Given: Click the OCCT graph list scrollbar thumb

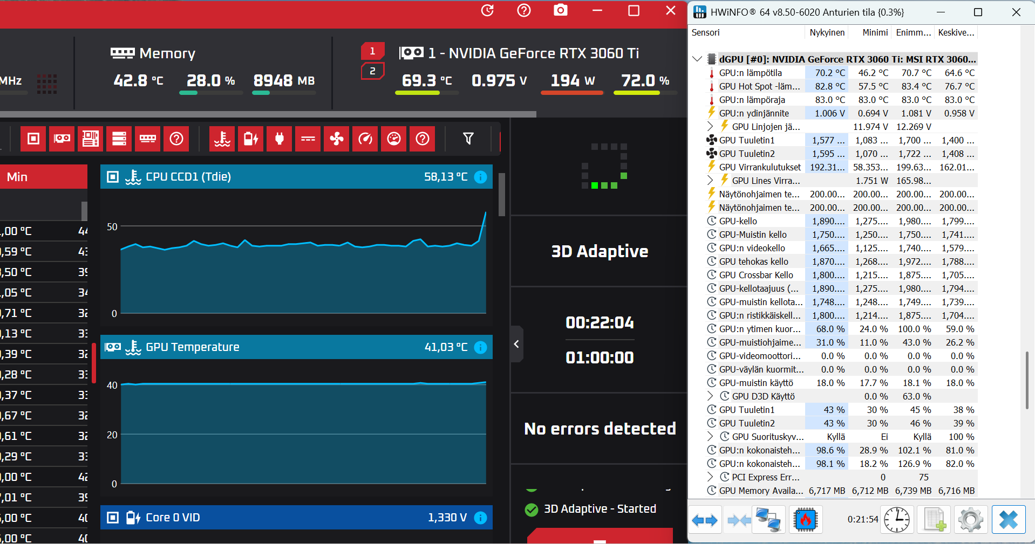Looking at the screenshot, I should [502, 195].
